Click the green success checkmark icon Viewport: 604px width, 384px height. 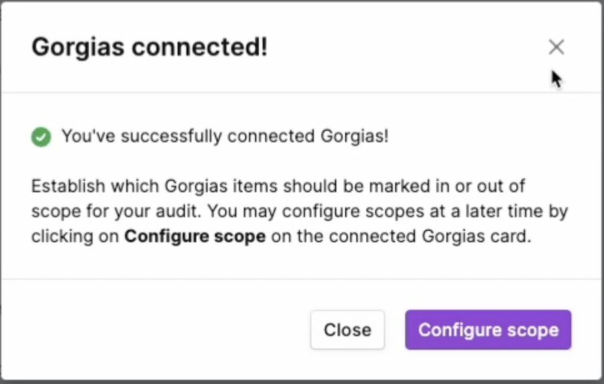[x=41, y=137]
